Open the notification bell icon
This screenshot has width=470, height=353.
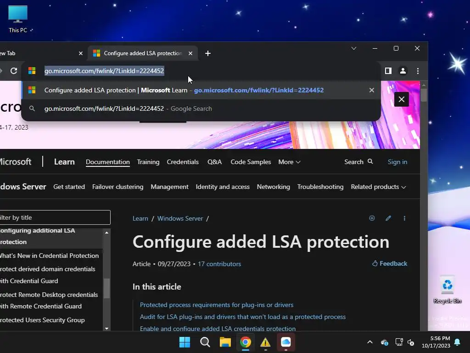(x=458, y=342)
